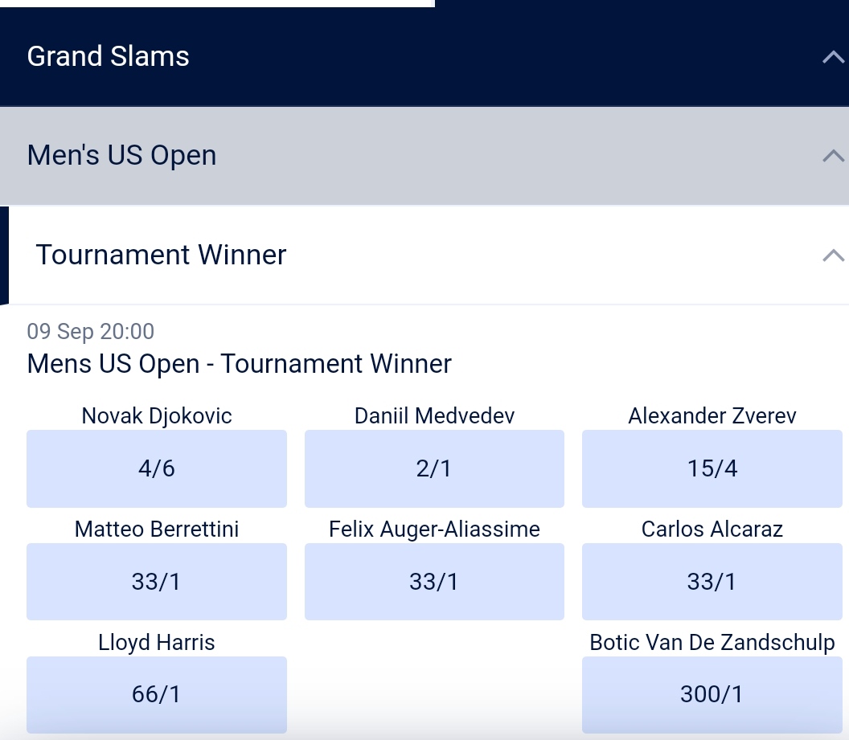Viewport: 849px width, 740px height.
Task: Click the 09 Sep 20:00 event date
Action: coord(91,331)
